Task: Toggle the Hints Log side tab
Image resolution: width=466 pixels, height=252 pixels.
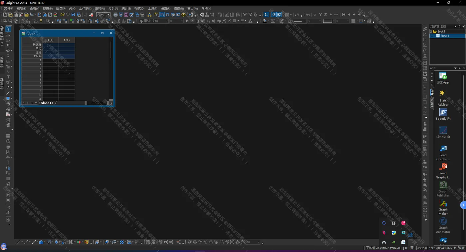Action: pos(2,84)
